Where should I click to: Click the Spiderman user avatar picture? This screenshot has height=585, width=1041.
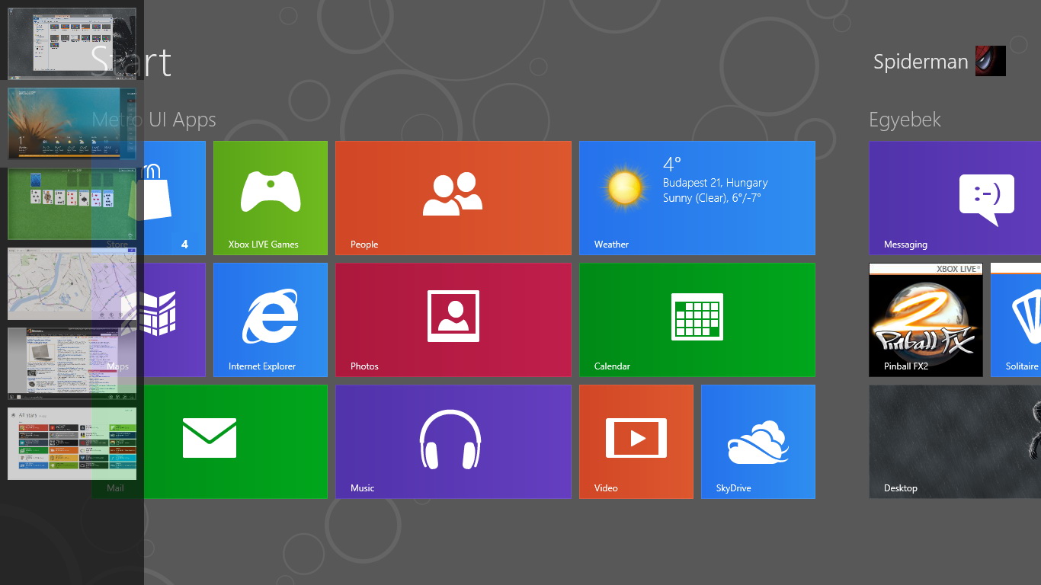pyautogui.click(x=991, y=61)
